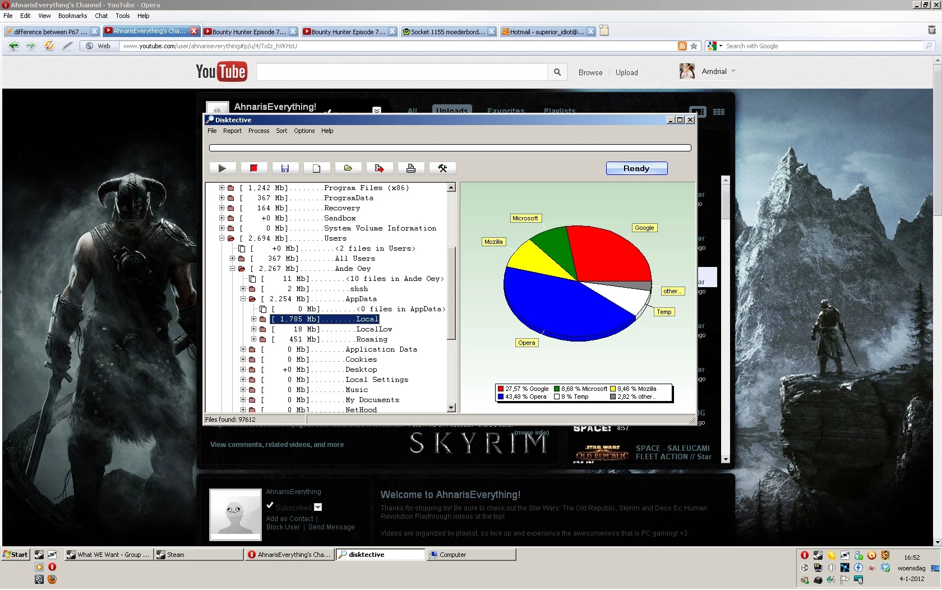Open Opera Bookmarks menu
Image resolution: width=942 pixels, height=590 pixels.
[73, 16]
